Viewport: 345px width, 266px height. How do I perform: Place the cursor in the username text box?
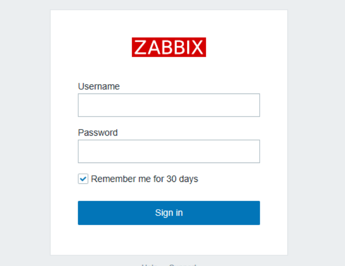coord(169,105)
